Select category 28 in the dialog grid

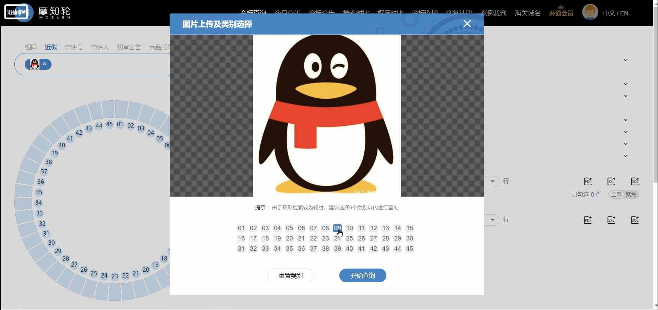(385, 238)
